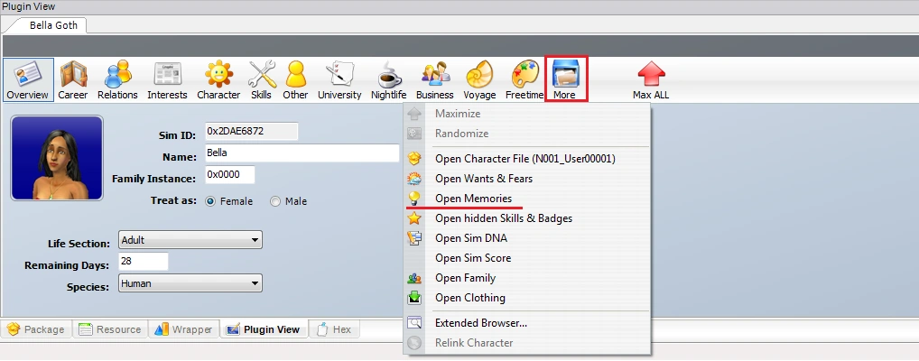
Task: Choose Open Character File menu entry
Action: coord(525,159)
